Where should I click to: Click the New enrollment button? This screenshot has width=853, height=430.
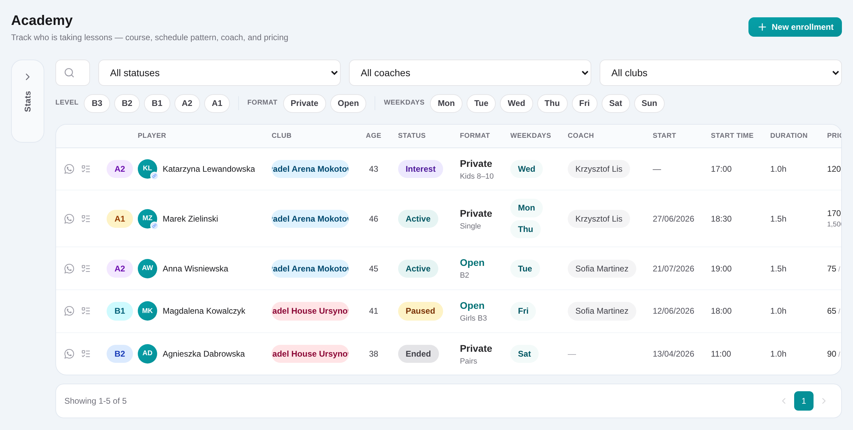pyautogui.click(x=795, y=27)
